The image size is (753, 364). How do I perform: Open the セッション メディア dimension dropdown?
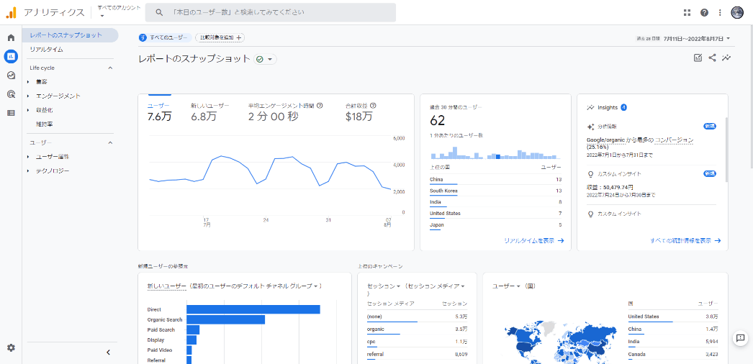pyautogui.click(x=436, y=286)
